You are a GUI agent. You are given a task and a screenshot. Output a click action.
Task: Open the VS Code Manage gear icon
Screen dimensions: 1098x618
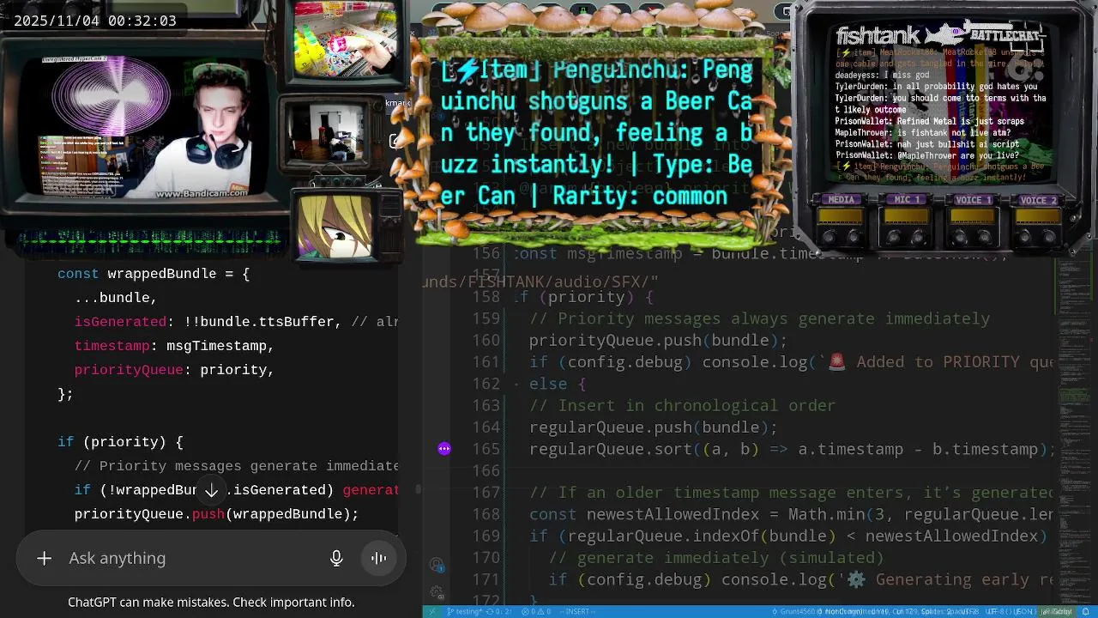pos(437,592)
